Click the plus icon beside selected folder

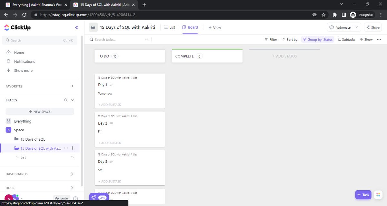point(73,148)
